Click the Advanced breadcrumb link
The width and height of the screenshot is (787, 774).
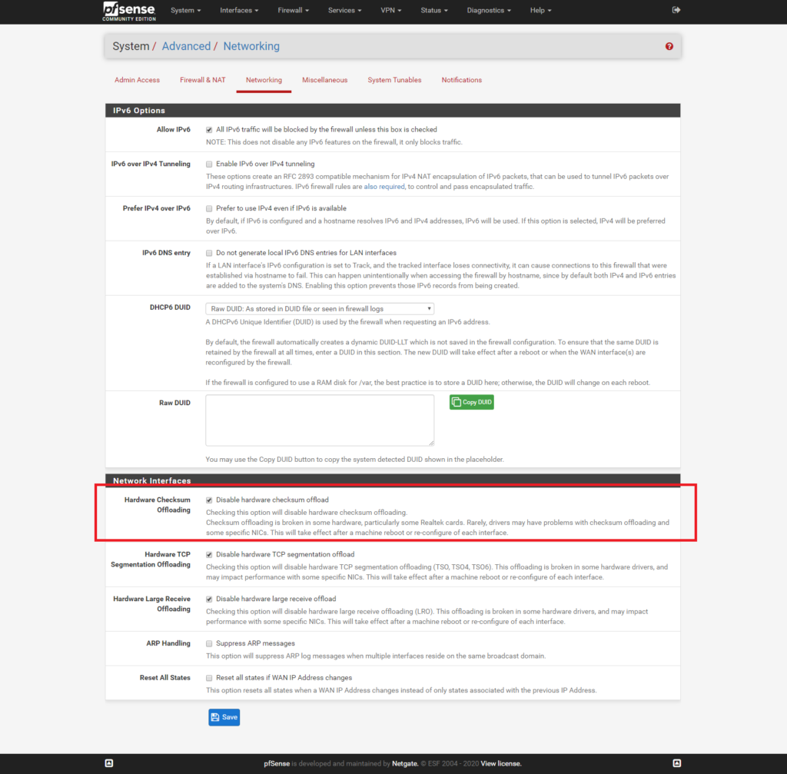pyautogui.click(x=186, y=46)
